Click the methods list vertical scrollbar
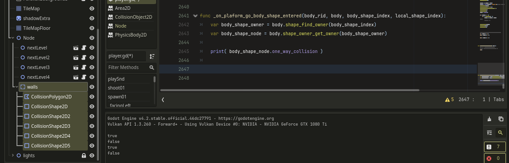The height and width of the screenshot is (163, 509). coord(154,79)
